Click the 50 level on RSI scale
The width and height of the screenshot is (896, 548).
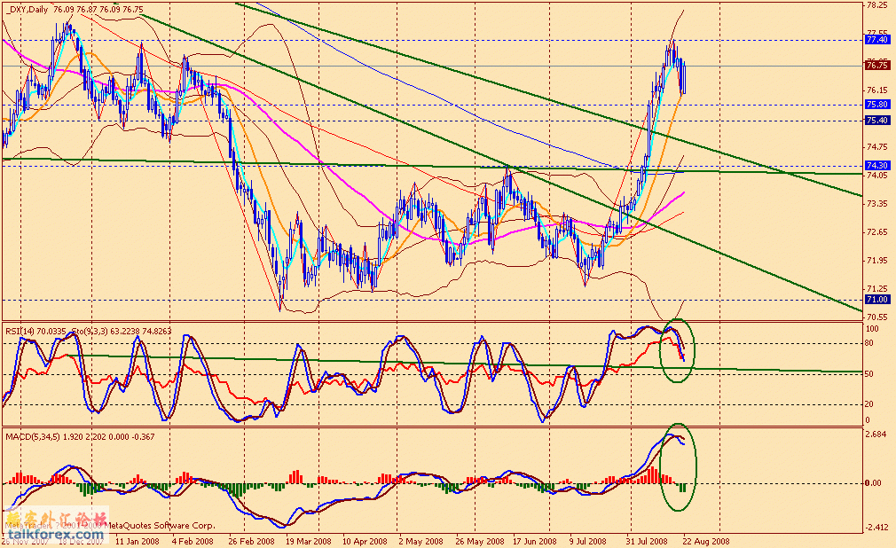coord(869,374)
